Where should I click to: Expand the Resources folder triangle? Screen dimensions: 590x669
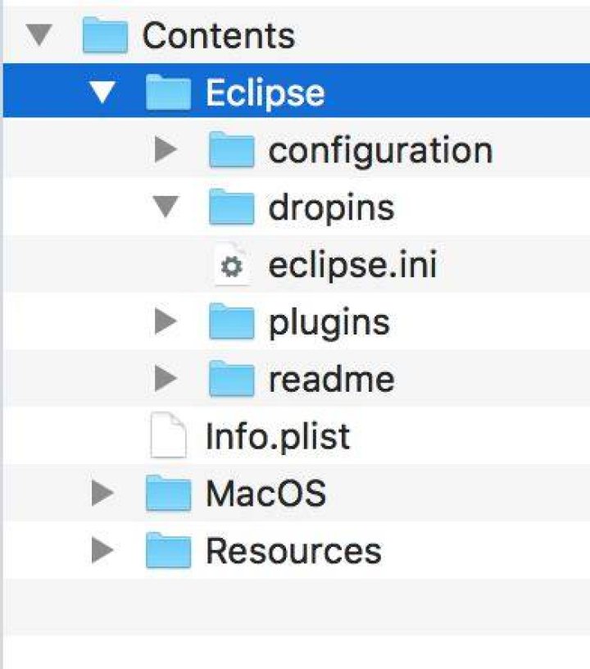(x=102, y=550)
